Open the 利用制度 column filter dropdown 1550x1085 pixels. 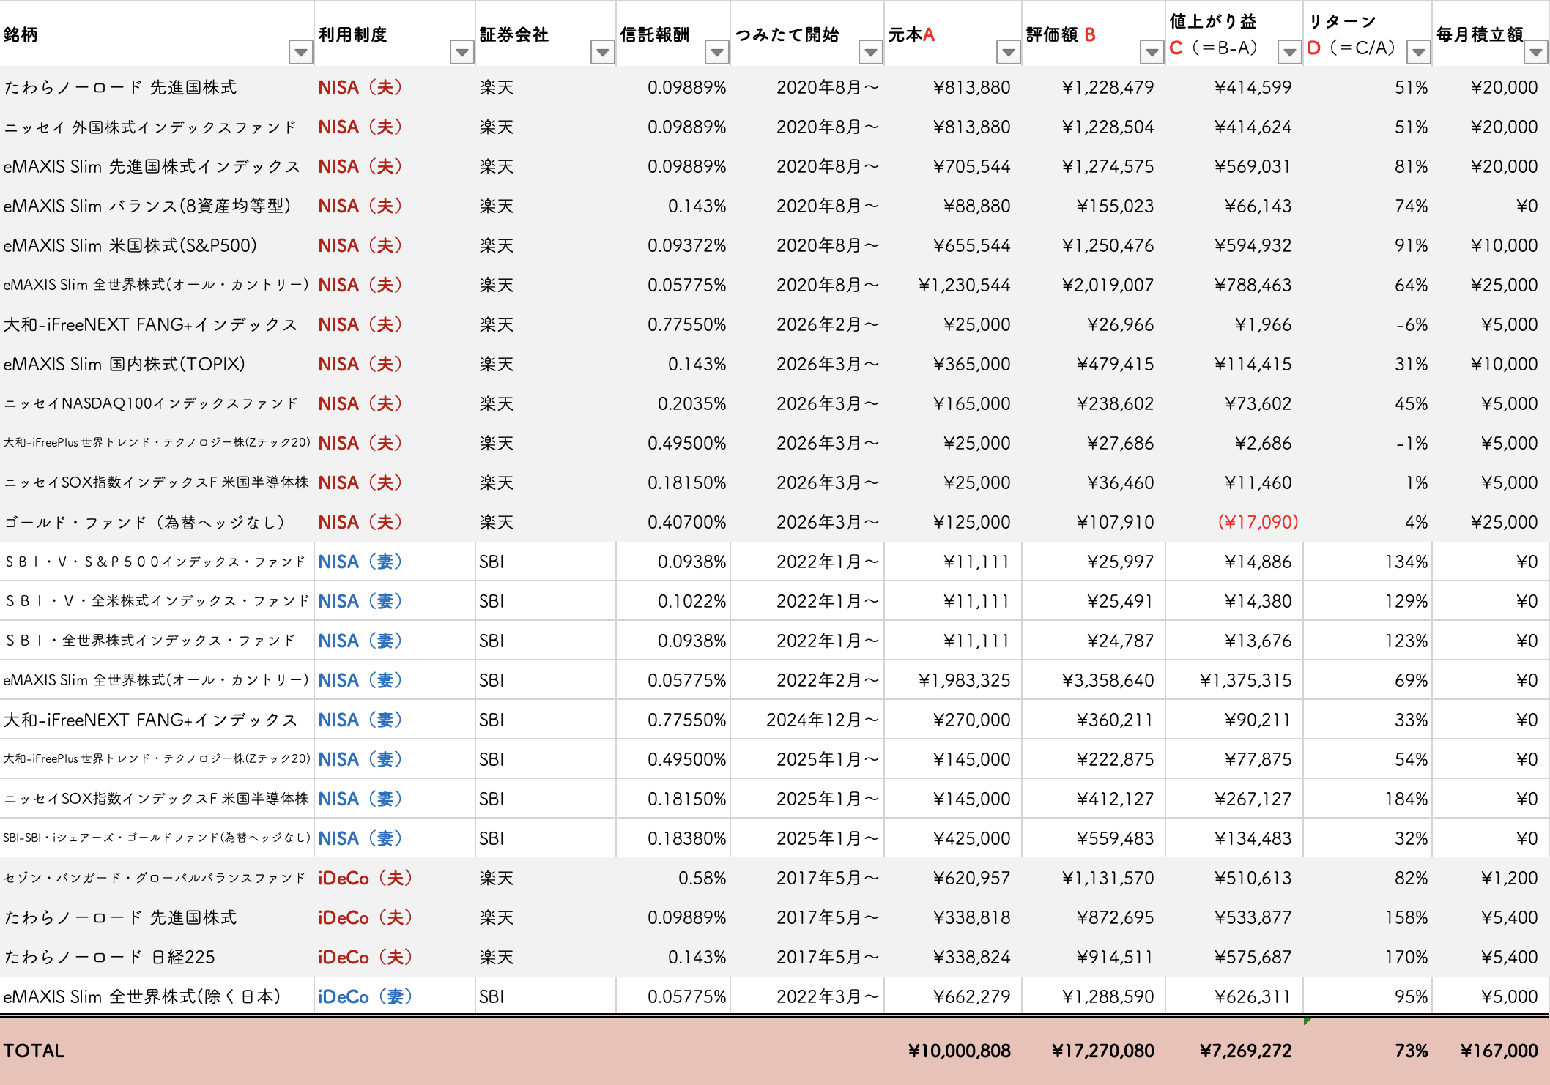[x=461, y=53]
